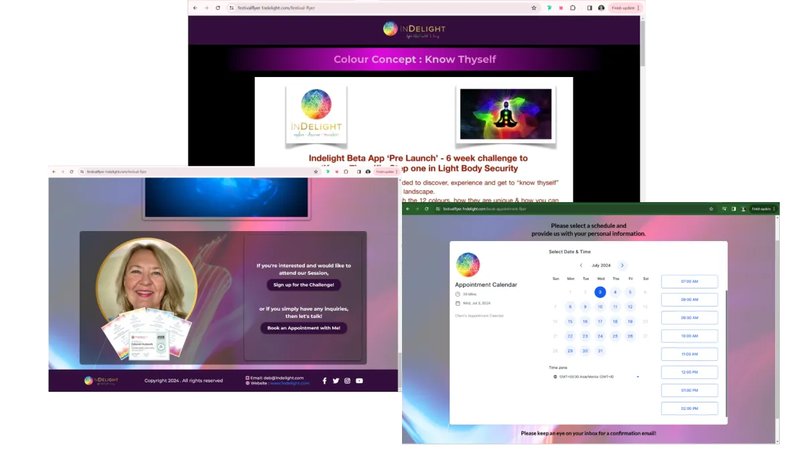Click site info icon in top window address bar
This screenshot has height=452, width=804.
pyautogui.click(x=231, y=8)
